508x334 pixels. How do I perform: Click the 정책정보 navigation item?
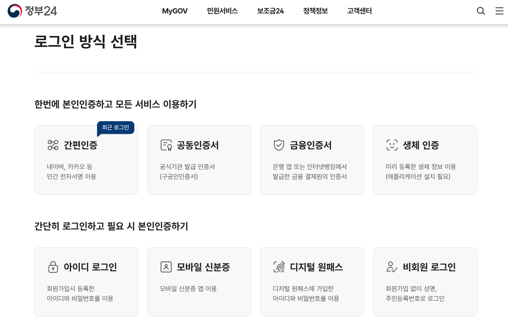point(315,11)
